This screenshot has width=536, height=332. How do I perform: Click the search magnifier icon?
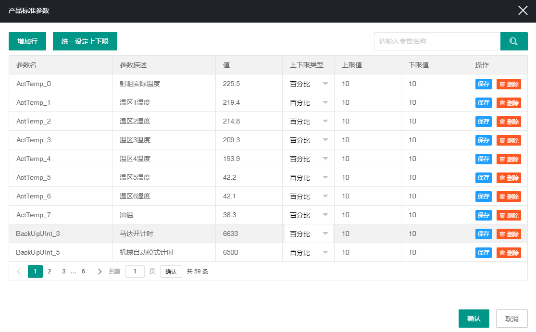click(x=514, y=41)
